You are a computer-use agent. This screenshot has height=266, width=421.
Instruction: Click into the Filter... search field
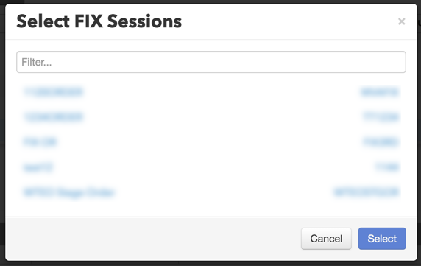point(211,62)
